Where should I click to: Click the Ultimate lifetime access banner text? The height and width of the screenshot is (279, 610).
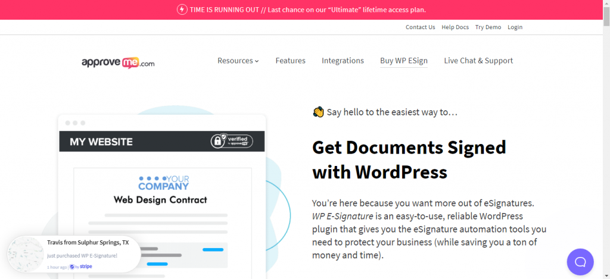coord(308,10)
